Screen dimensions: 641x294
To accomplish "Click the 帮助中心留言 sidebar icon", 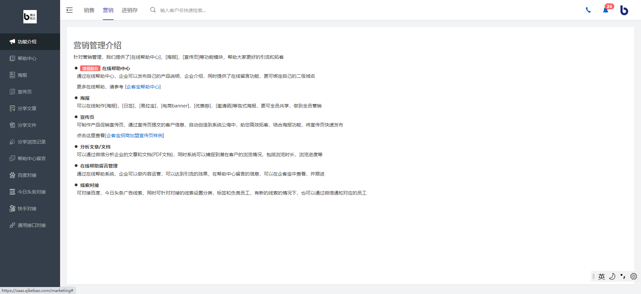I will coord(12,159).
